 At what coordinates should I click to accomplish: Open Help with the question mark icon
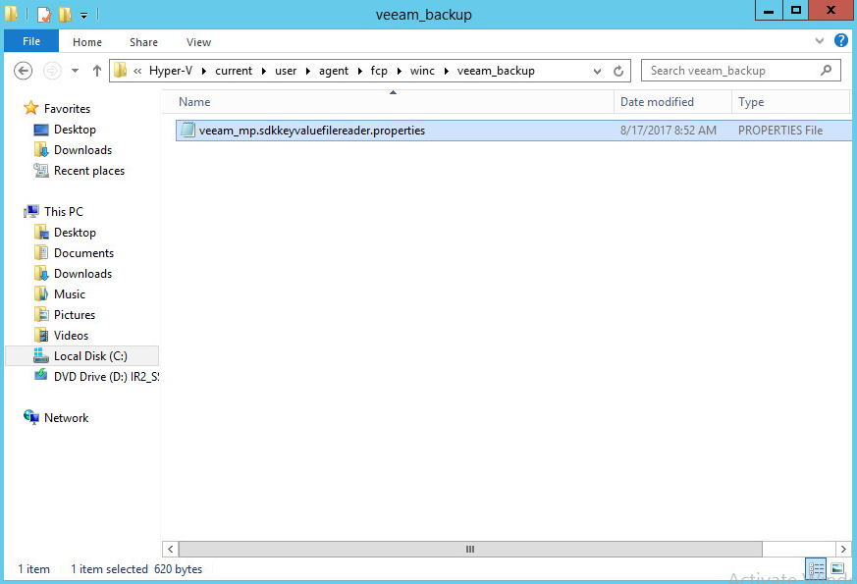click(x=840, y=41)
